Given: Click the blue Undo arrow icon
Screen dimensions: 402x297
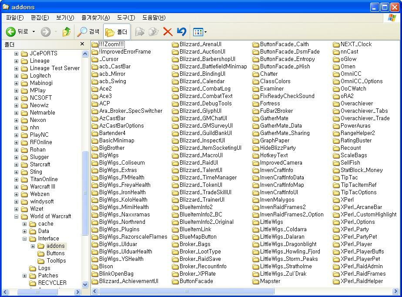Looking at the screenshot, I should [181, 32].
